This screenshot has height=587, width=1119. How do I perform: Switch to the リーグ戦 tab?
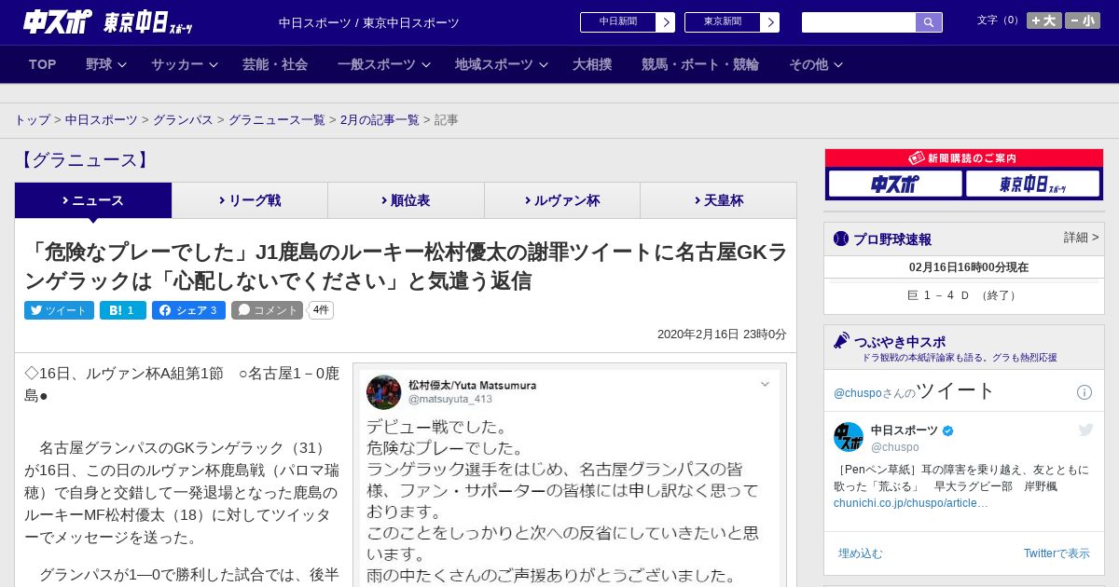250,200
